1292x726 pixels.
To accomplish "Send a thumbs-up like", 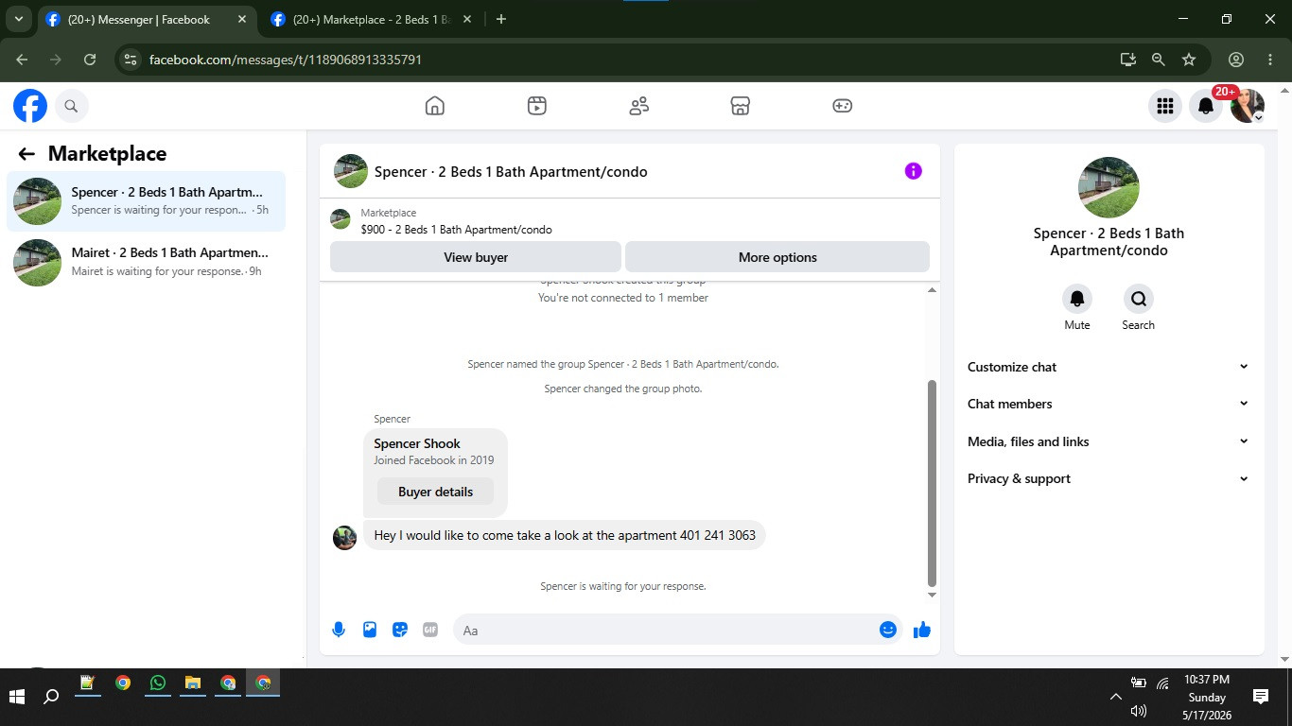I will (x=922, y=630).
